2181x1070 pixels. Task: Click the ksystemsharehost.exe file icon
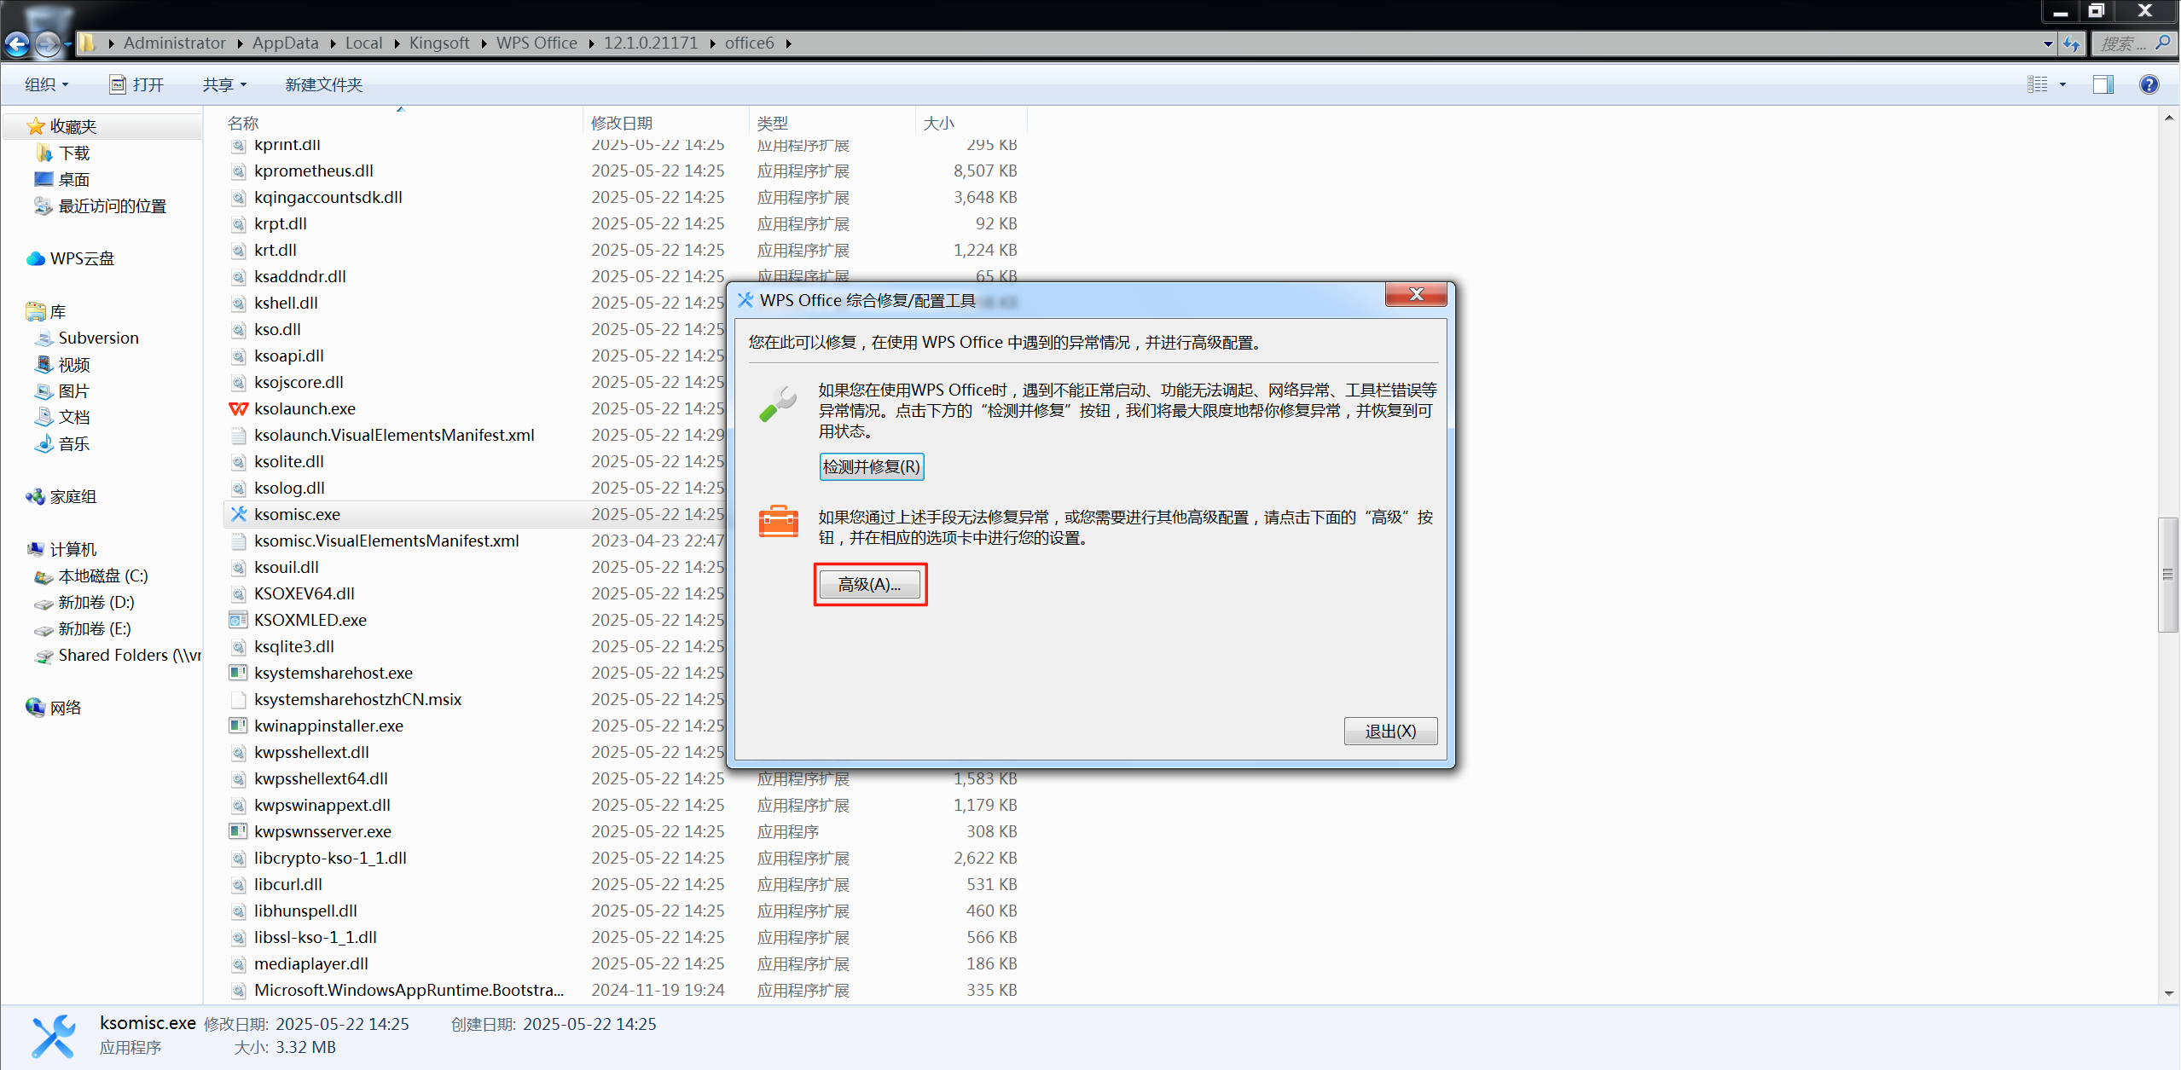click(x=239, y=673)
